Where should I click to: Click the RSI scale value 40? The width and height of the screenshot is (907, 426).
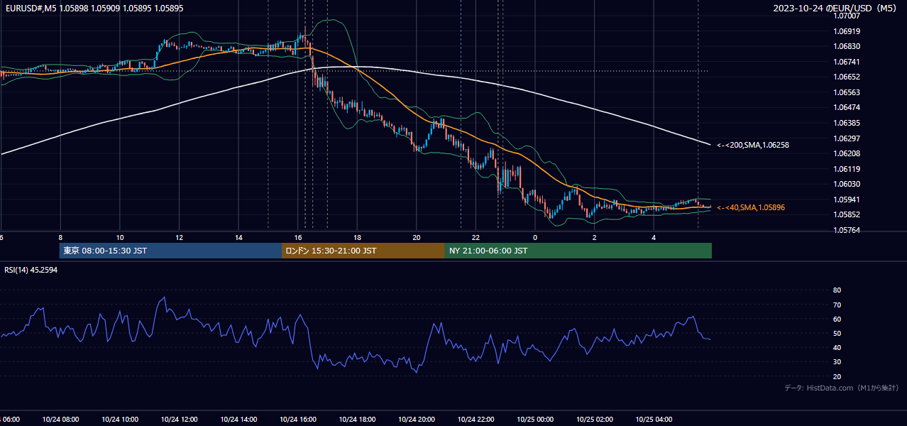(837, 347)
